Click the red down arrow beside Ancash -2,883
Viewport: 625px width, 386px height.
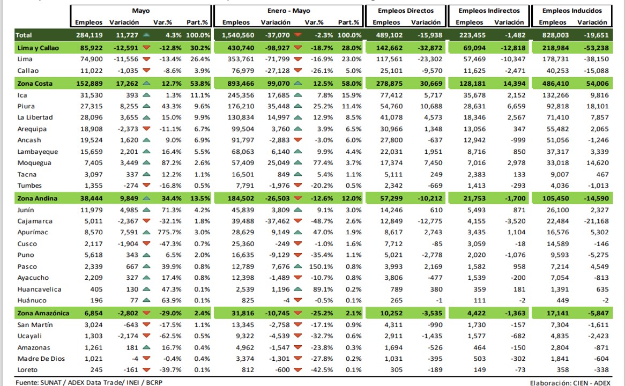pos(297,140)
